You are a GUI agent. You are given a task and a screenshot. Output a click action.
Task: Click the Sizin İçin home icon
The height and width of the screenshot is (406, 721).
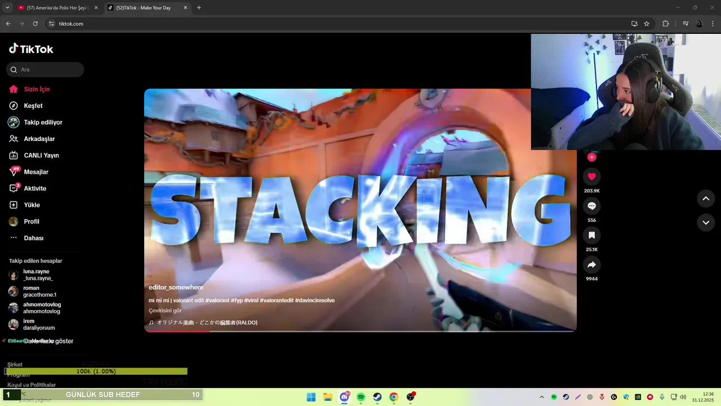pyautogui.click(x=14, y=89)
